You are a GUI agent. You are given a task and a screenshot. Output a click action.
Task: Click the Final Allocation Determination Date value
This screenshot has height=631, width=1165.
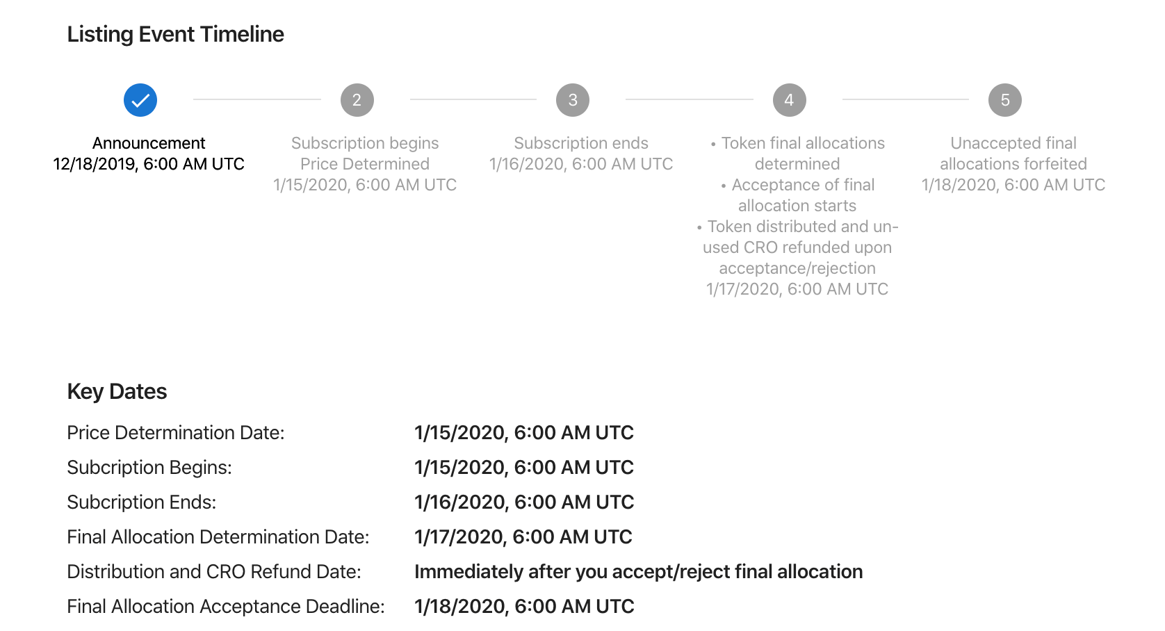click(x=523, y=536)
